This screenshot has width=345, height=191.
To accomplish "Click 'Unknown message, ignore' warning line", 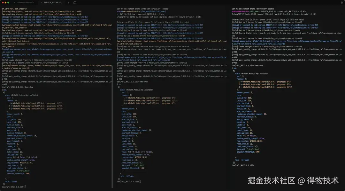I will pyautogui.click(x=57, y=67).
